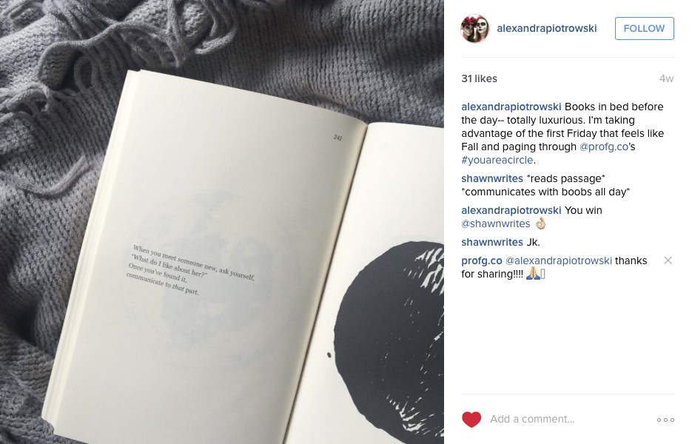
Task: Open shawnwrites on the 'reads passage' comment
Action: 492,178
